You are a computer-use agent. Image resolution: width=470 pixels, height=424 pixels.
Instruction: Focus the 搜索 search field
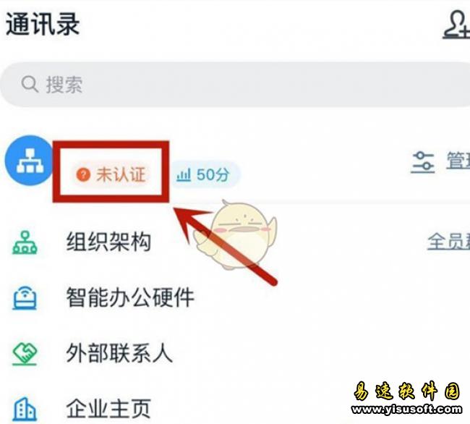[x=235, y=84]
